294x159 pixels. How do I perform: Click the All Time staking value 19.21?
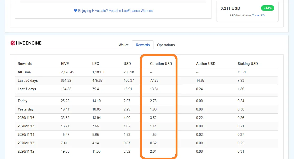[x=242, y=72]
